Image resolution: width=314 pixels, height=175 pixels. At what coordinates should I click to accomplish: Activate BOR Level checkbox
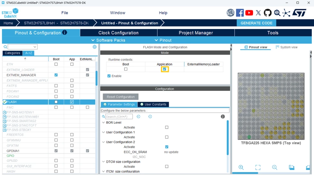[x=167, y=128]
